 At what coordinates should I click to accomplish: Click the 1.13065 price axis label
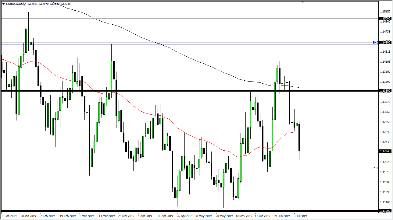coord(385,112)
